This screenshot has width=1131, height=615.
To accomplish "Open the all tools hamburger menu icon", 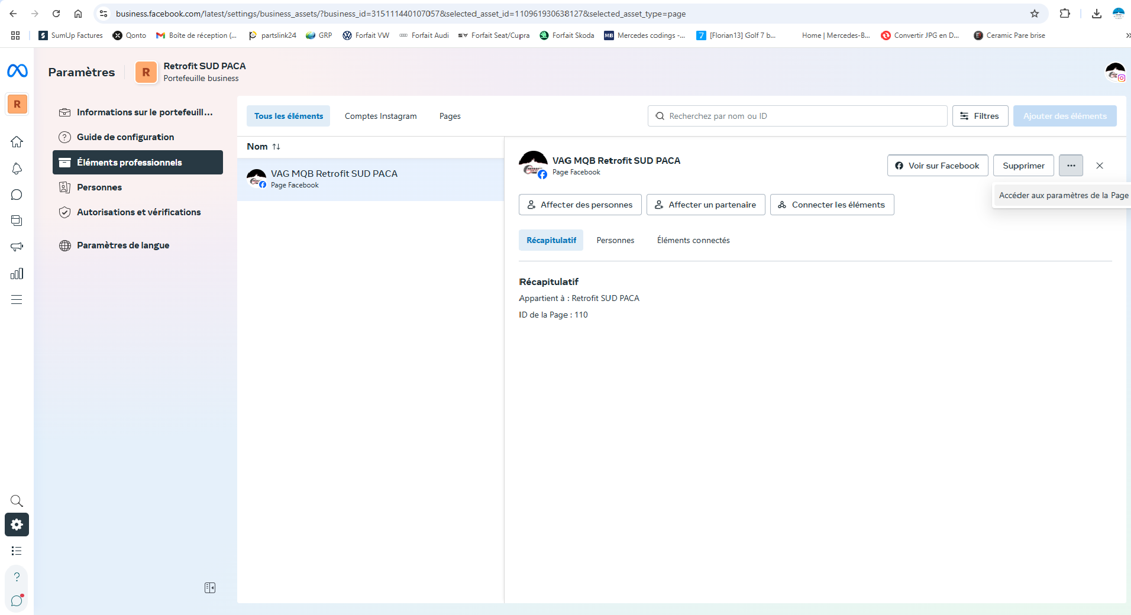I will (17, 299).
